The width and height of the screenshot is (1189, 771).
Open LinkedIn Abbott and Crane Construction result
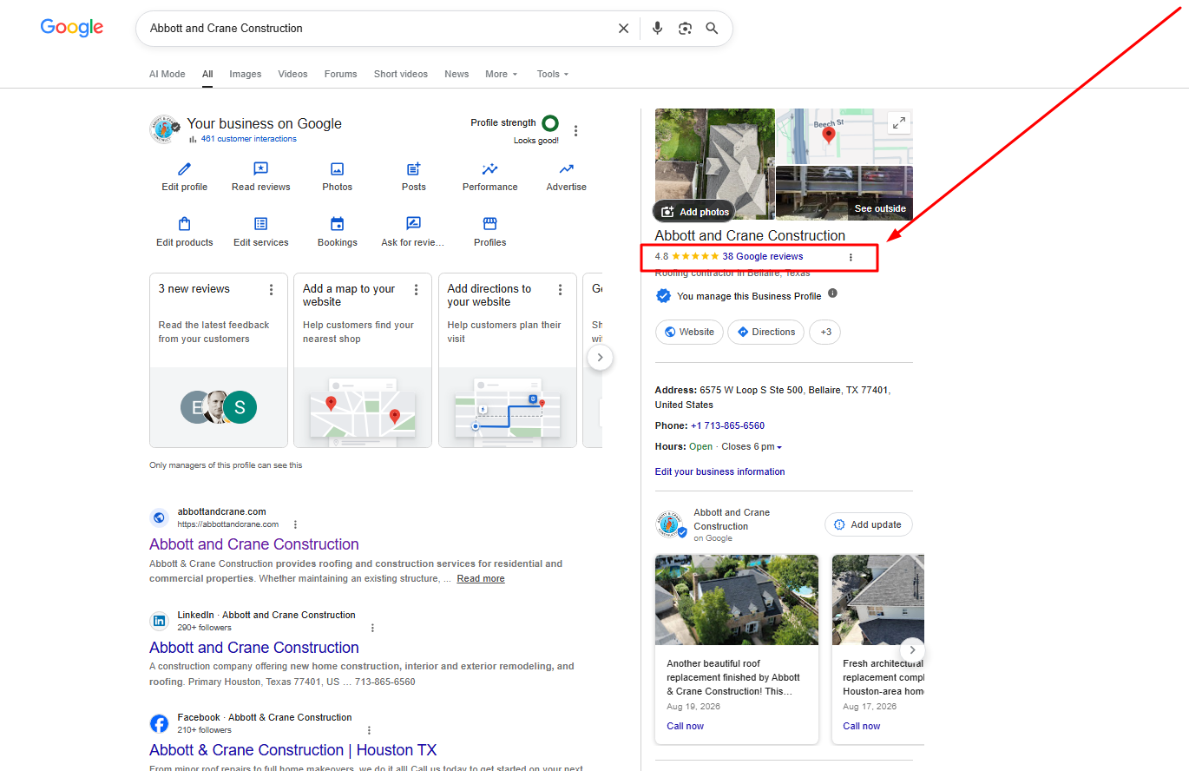coord(253,648)
